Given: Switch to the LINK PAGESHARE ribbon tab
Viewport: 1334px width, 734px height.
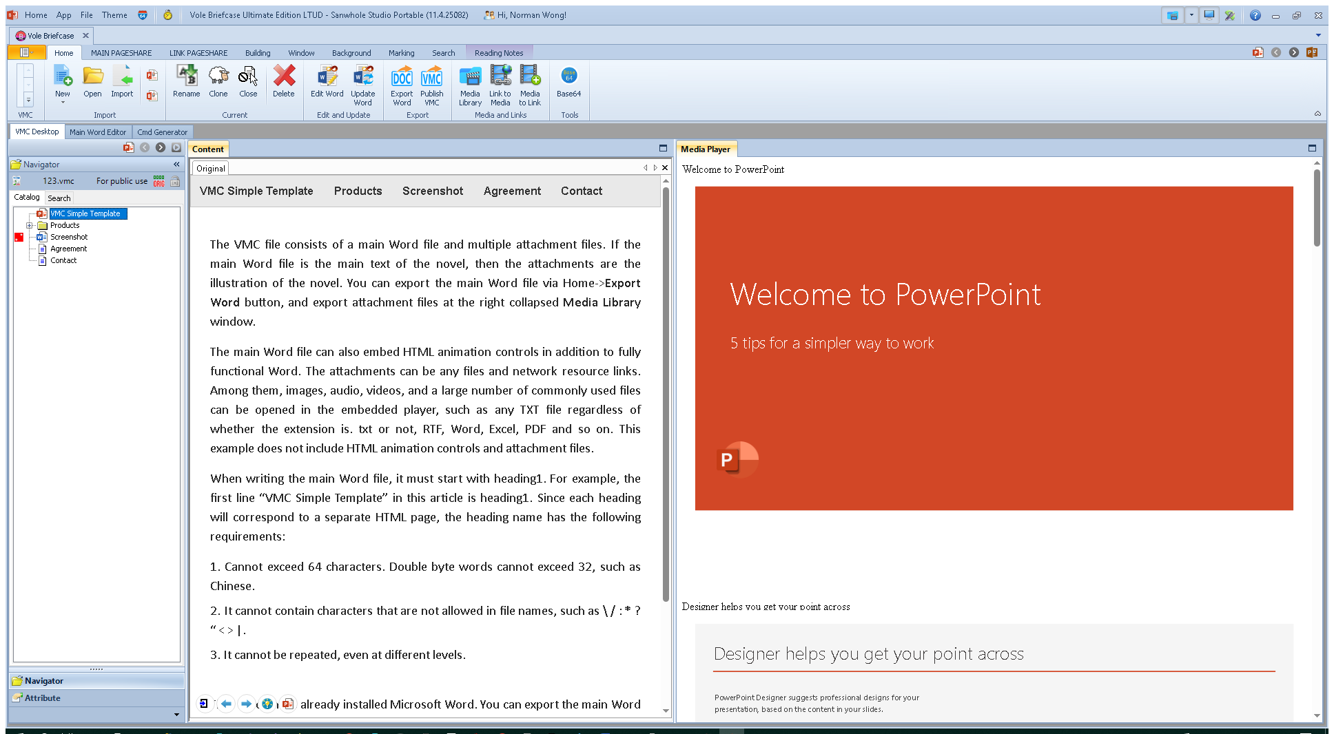Looking at the screenshot, I should click(198, 53).
